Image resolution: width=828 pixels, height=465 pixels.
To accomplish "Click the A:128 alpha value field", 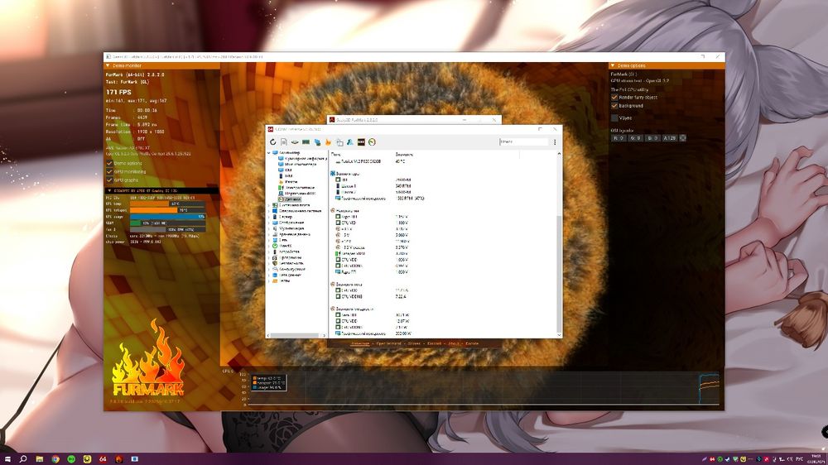I will click(670, 137).
